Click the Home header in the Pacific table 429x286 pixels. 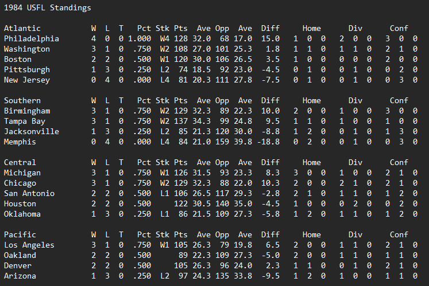tap(312, 234)
